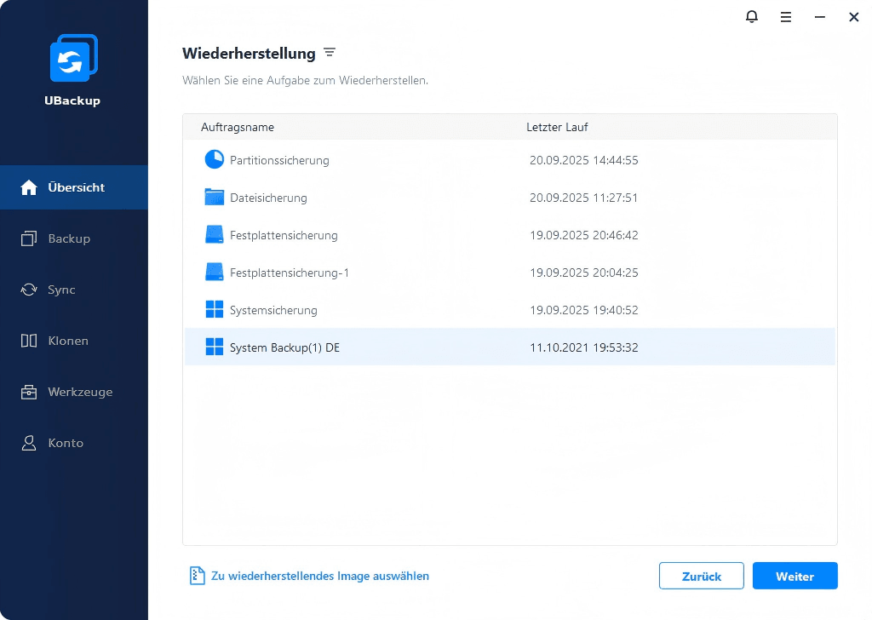Sort list by Letzter Lauf column header
Image resolution: width=872 pixels, height=620 pixels.
click(557, 127)
